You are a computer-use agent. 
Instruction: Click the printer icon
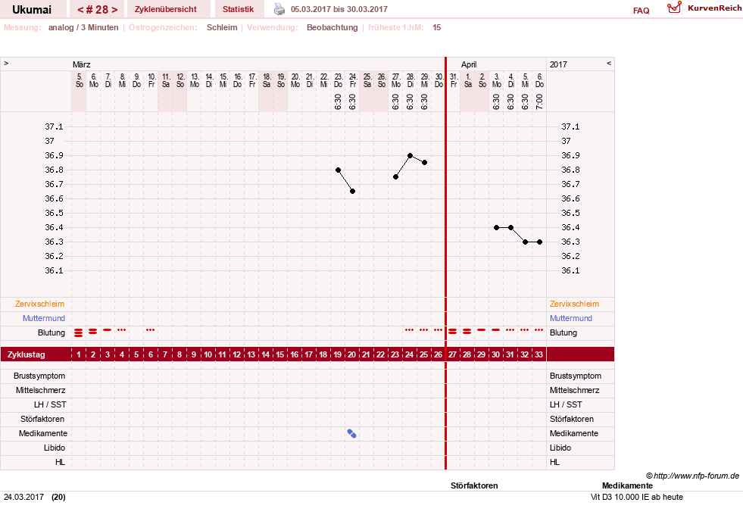coord(279,9)
